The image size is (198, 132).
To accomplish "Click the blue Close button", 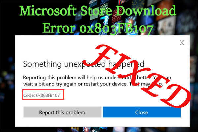I will click(142, 112).
